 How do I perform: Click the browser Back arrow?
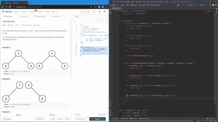point(3,7)
